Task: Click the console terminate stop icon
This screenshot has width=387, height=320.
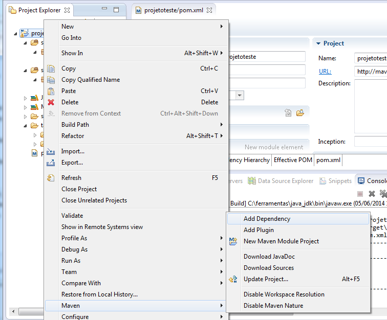Action: point(360,194)
